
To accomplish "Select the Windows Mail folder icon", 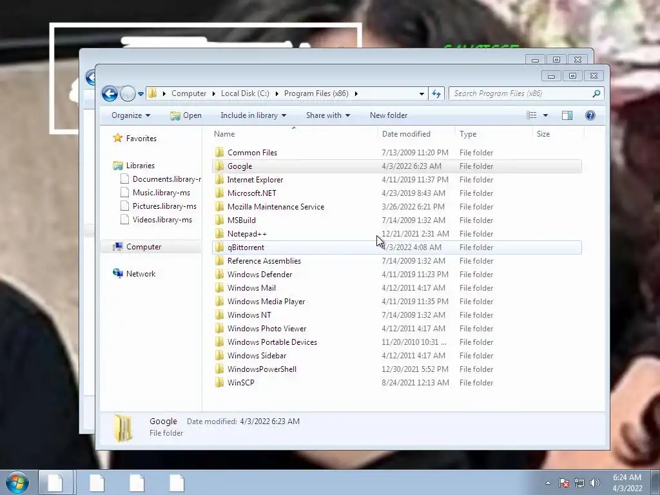I will pyautogui.click(x=219, y=288).
